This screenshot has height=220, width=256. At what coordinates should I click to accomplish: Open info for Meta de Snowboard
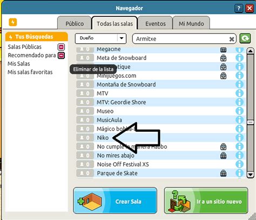239,58
